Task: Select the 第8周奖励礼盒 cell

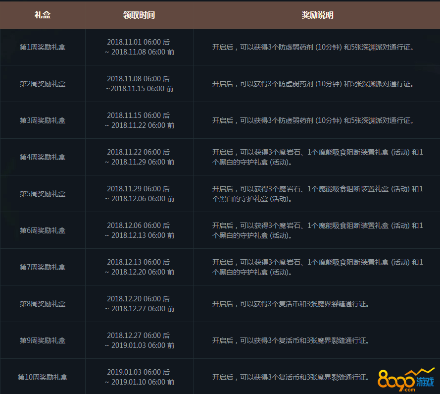Action: click(x=43, y=304)
